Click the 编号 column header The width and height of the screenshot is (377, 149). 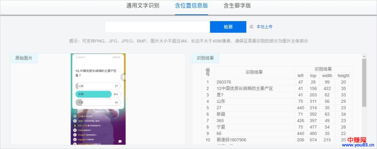tap(207, 72)
